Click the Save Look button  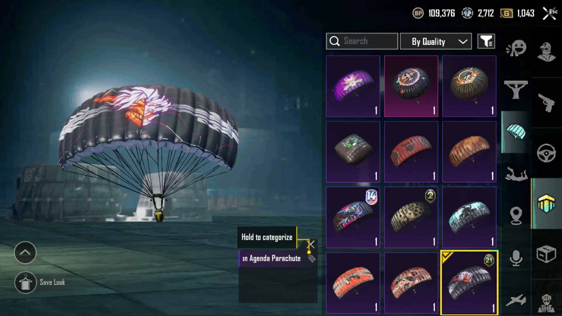(40, 282)
